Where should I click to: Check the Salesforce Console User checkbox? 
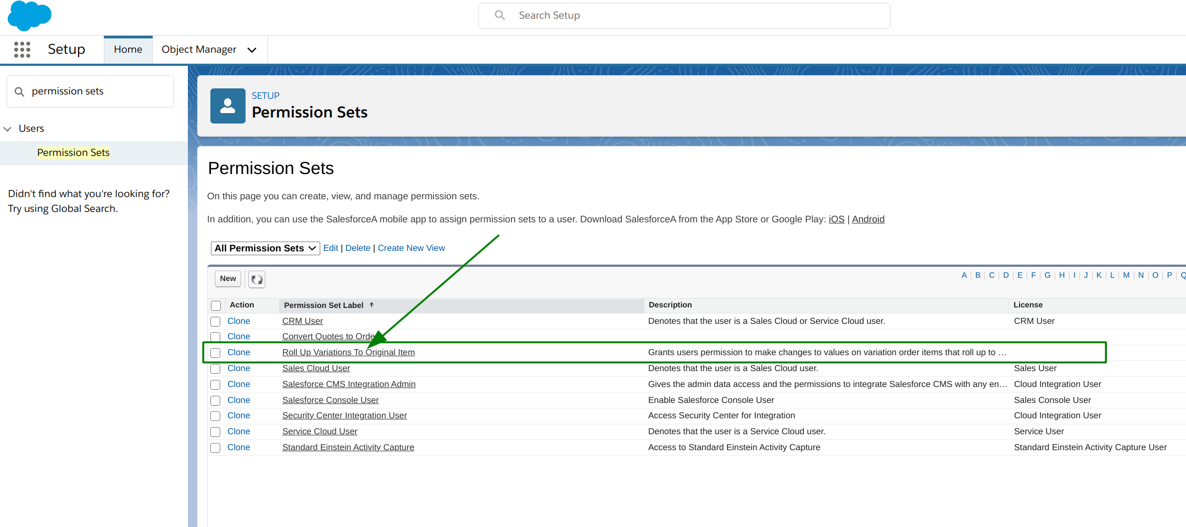(x=215, y=401)
